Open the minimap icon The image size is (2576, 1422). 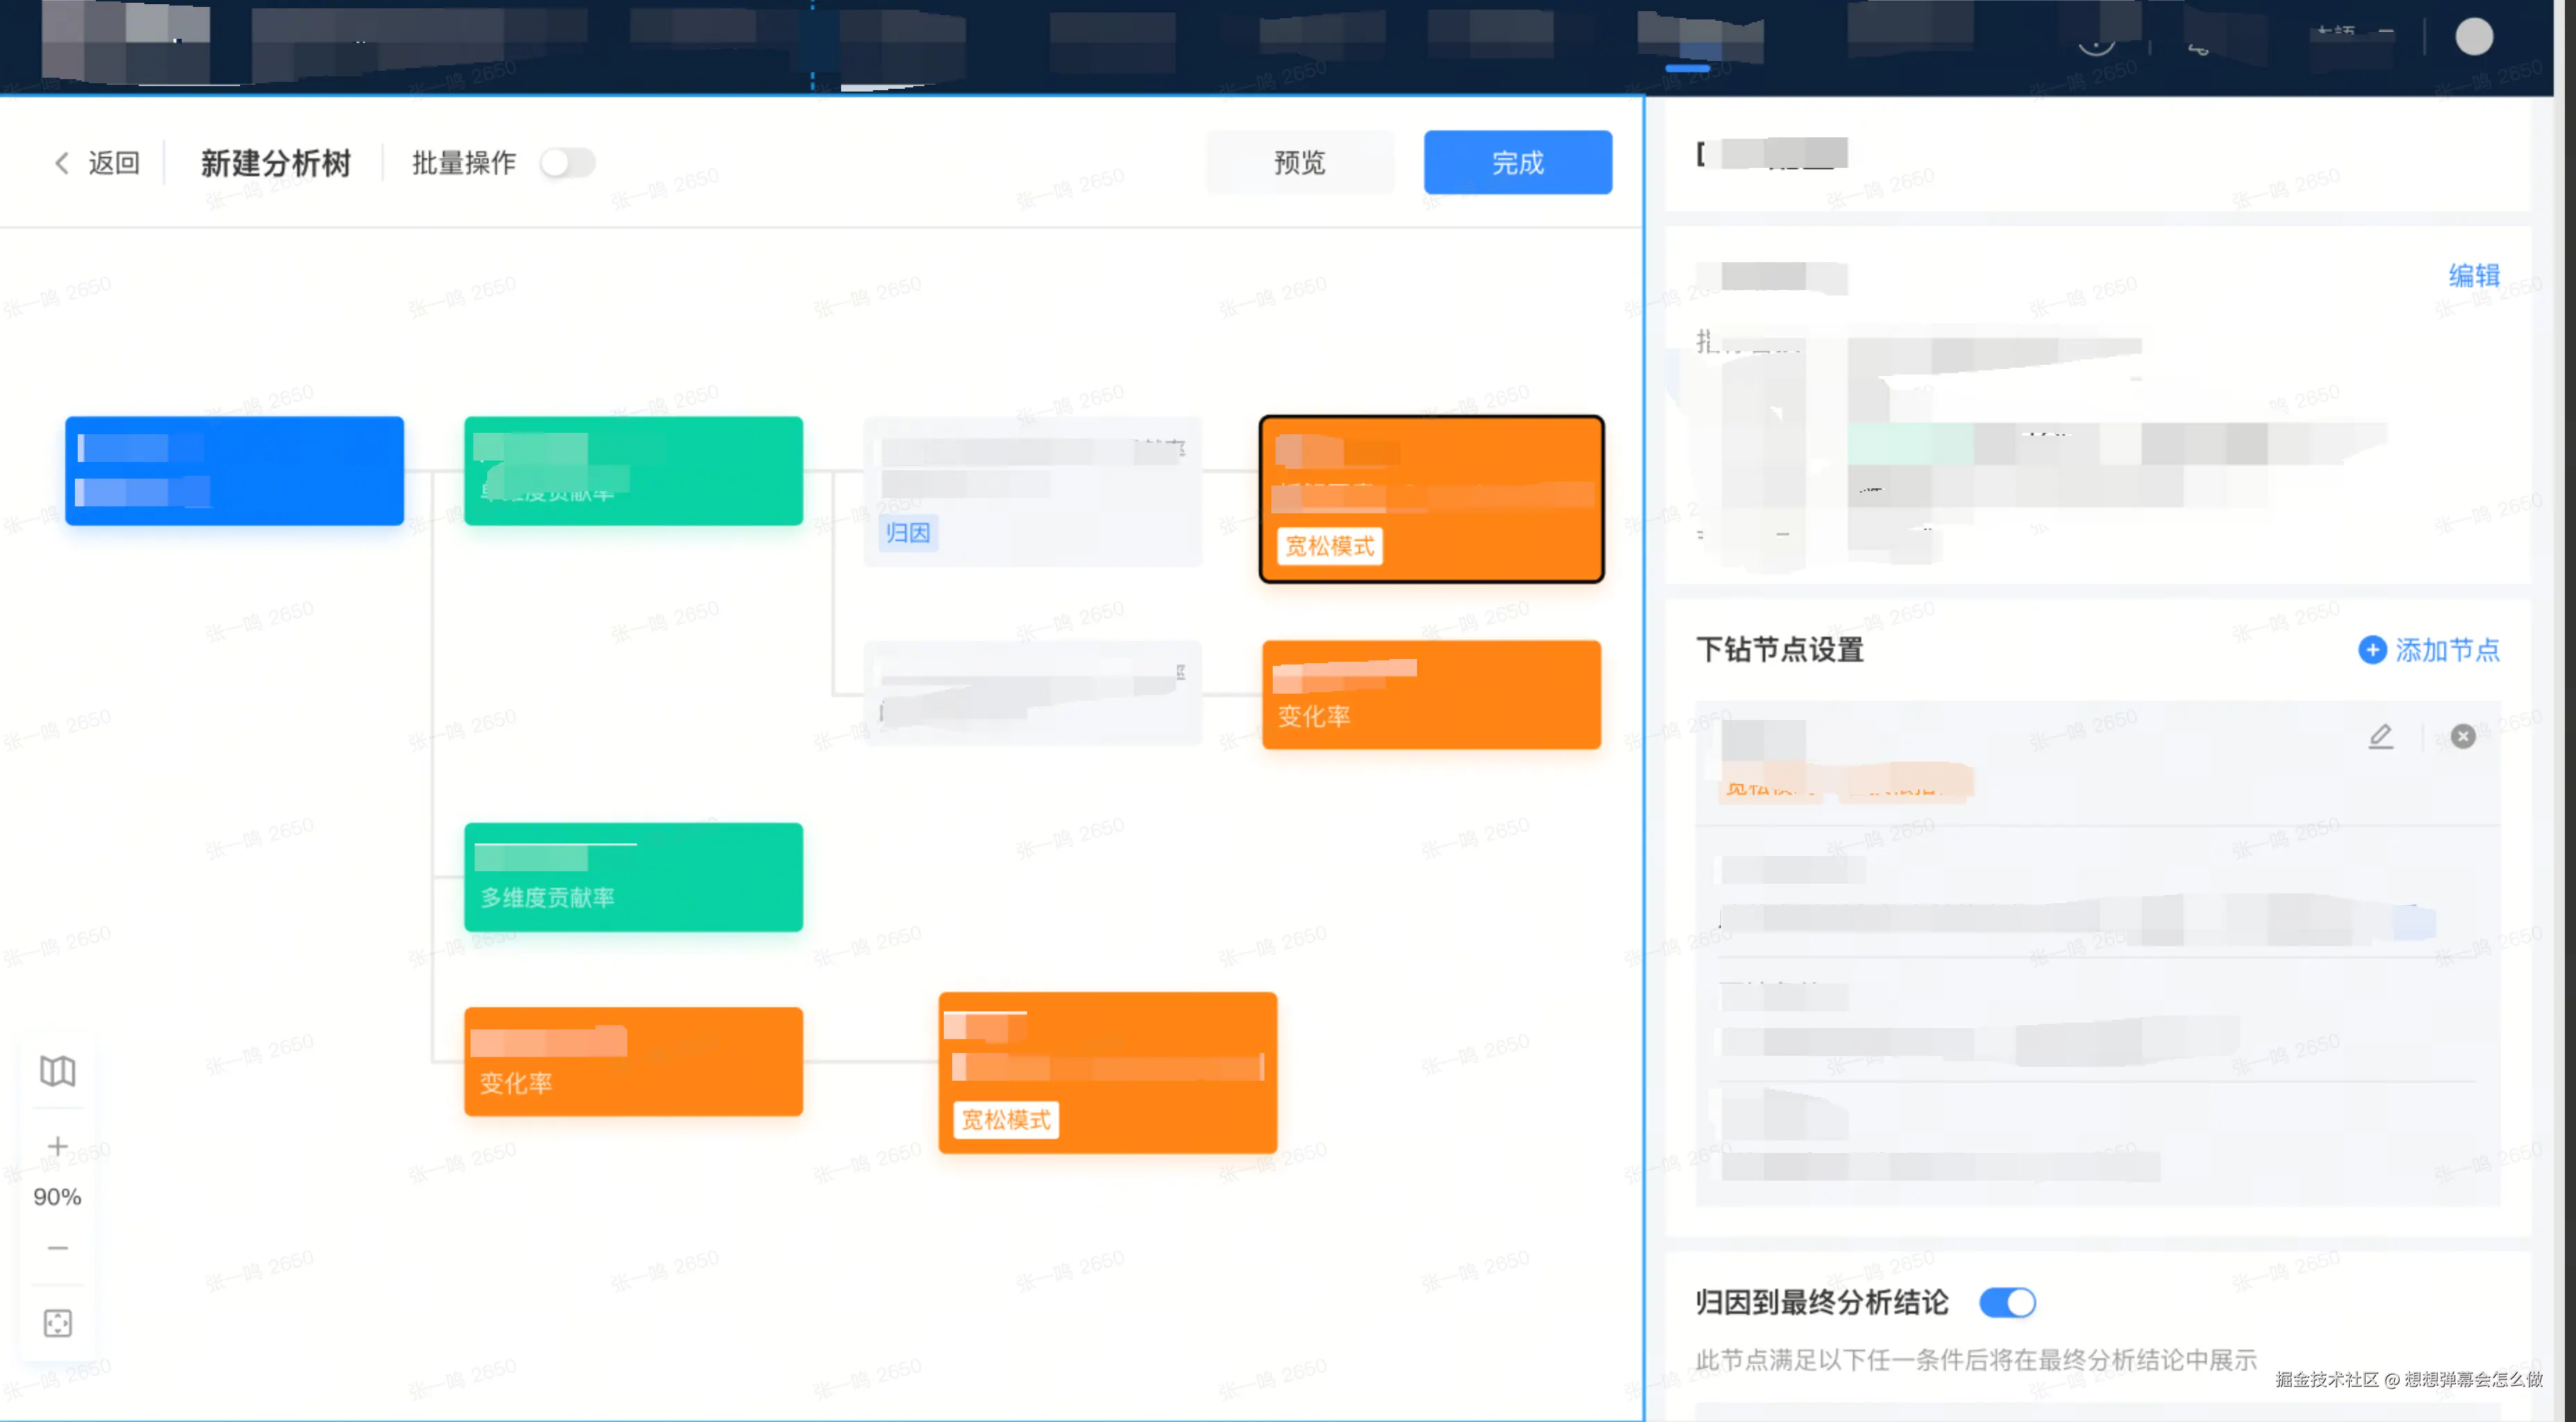click(57, 1071)
